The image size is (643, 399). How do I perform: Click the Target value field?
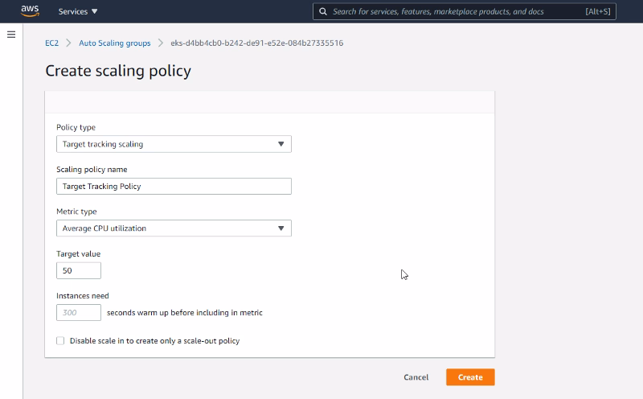(79, 270)
